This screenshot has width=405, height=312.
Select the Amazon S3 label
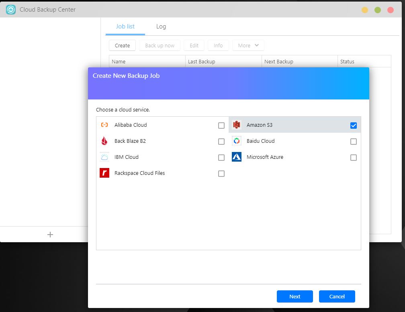[260, 125]
